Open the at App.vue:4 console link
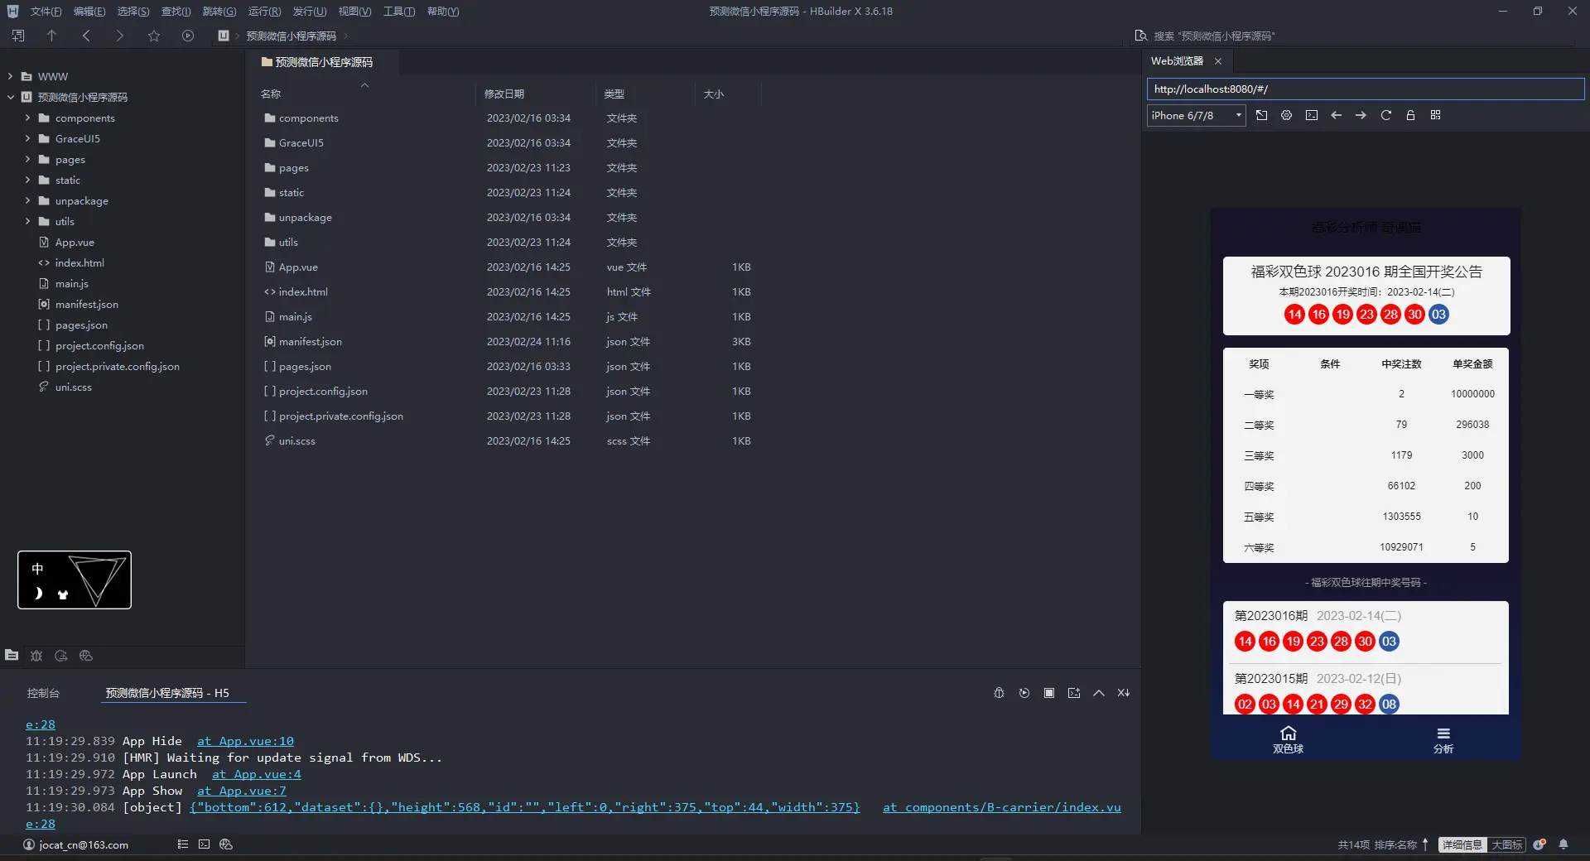1590x861 pixels. point(257,774)
